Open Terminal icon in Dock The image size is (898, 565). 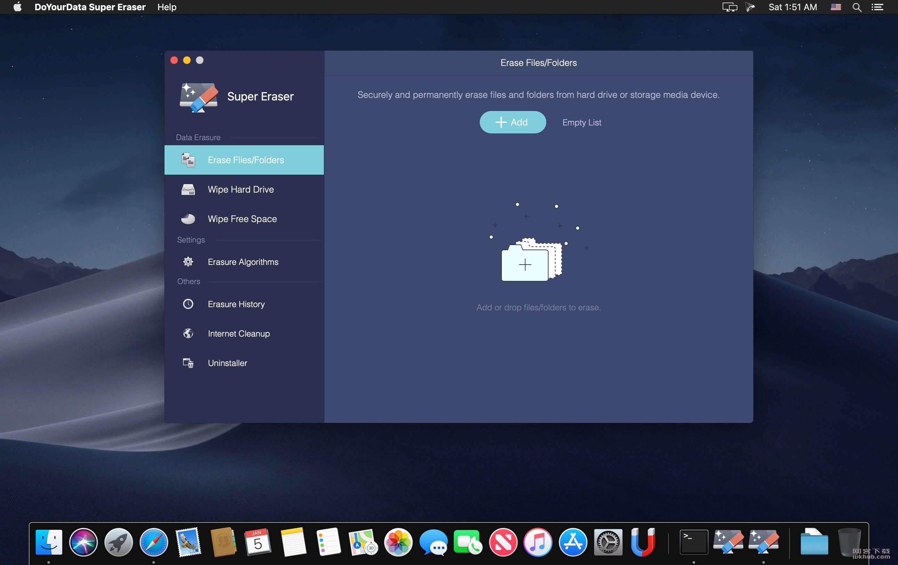tap(694, 542)
